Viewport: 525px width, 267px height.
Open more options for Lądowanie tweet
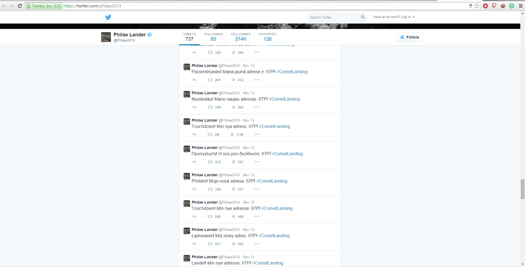click(x=257, y=244)
